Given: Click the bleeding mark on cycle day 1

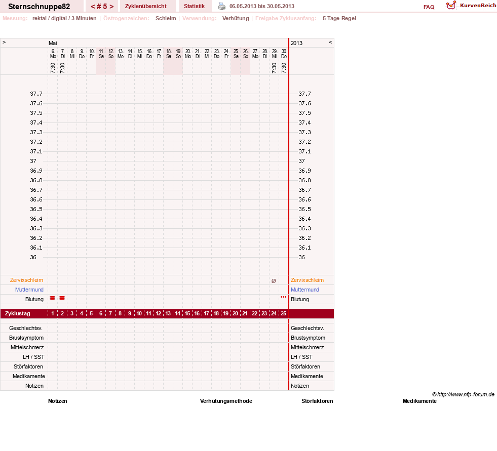Looking at the screenshot, I should tap(53, 298).
